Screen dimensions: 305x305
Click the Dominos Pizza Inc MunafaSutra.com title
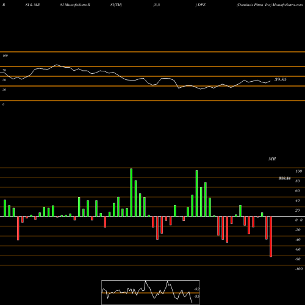click(x=270, y=5)
